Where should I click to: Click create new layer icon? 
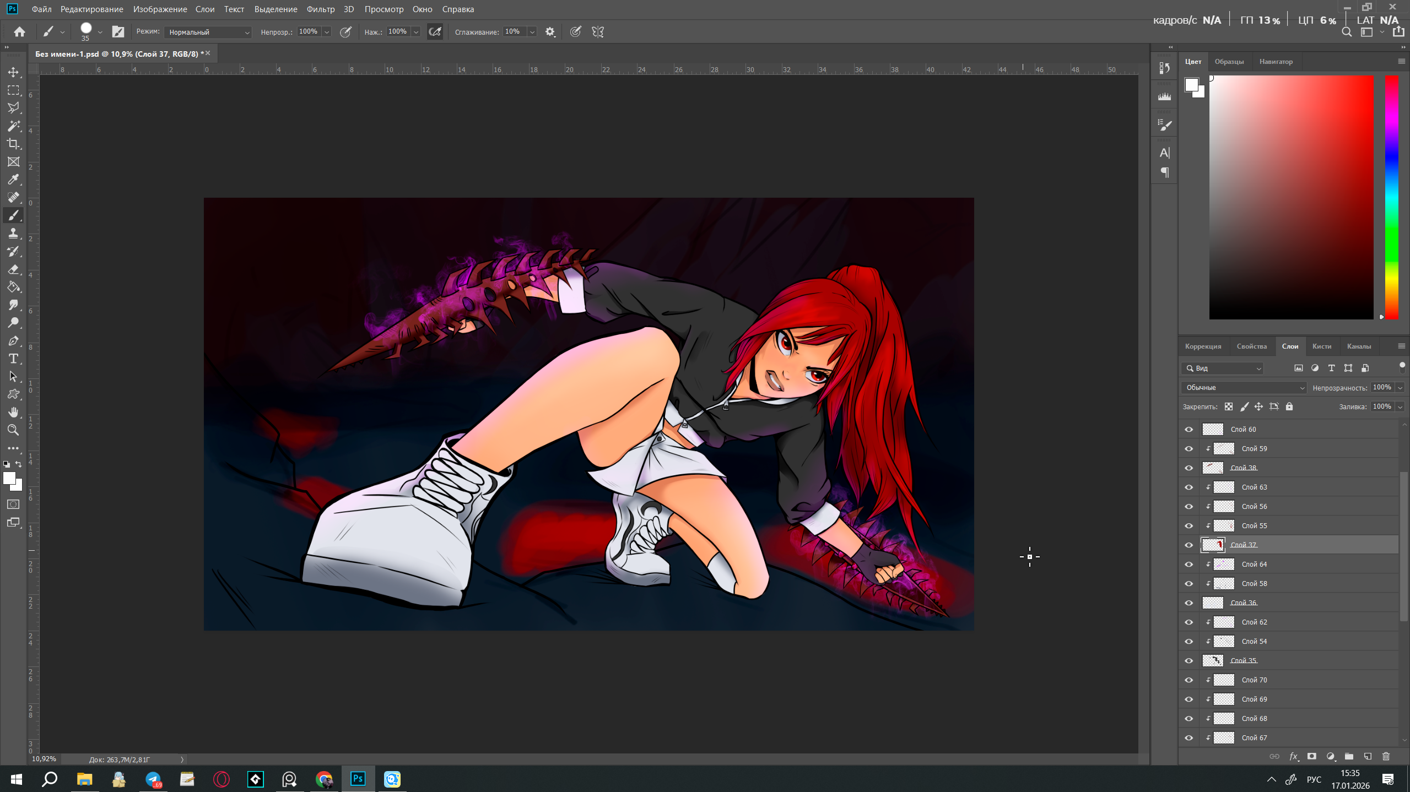[1368, 756]
